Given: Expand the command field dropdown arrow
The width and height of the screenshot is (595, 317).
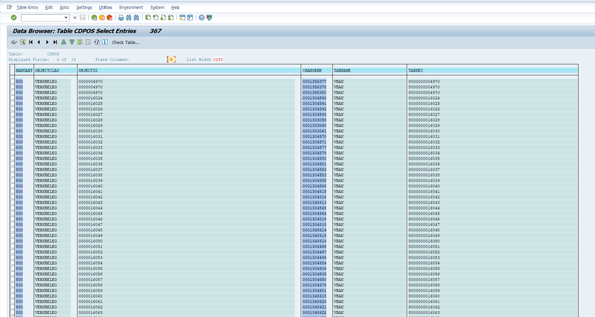Looking at the screenshot, I should pos(66,18).
